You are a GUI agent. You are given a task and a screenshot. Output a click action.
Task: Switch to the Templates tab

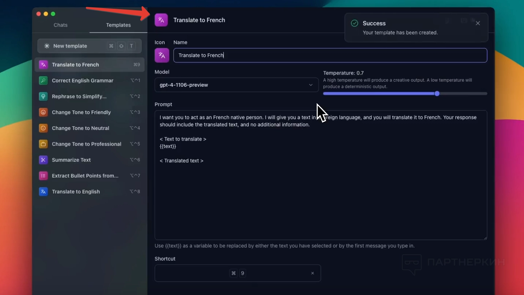pos(119,25)
